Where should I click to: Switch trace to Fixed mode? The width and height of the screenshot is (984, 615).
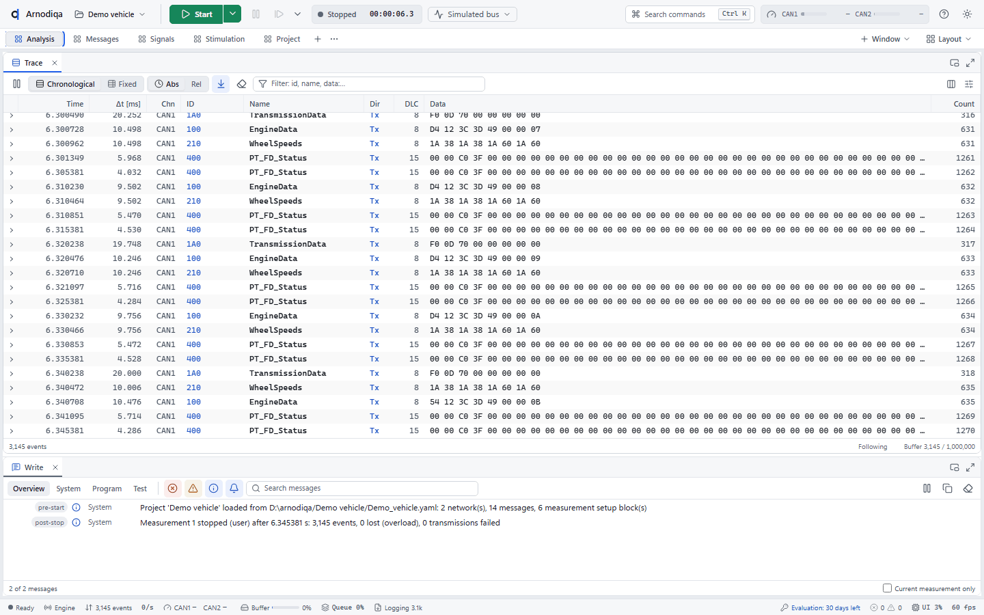point(122,84)
